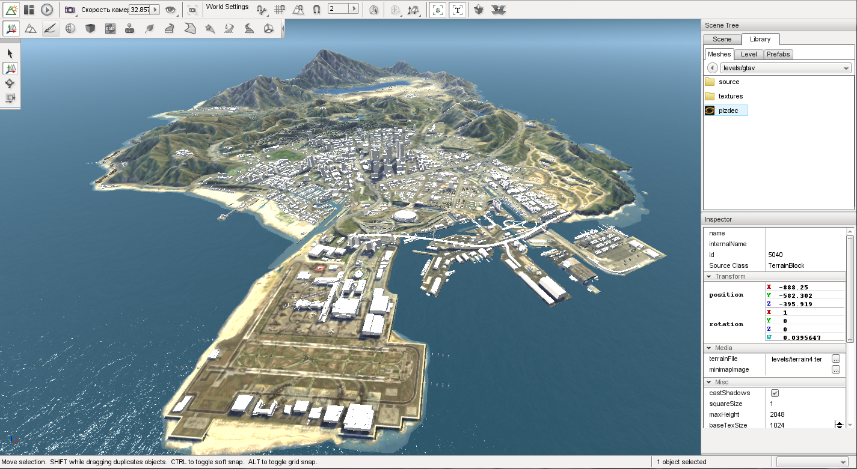Open the Forest Editor leaf icon

pos(150,28)
